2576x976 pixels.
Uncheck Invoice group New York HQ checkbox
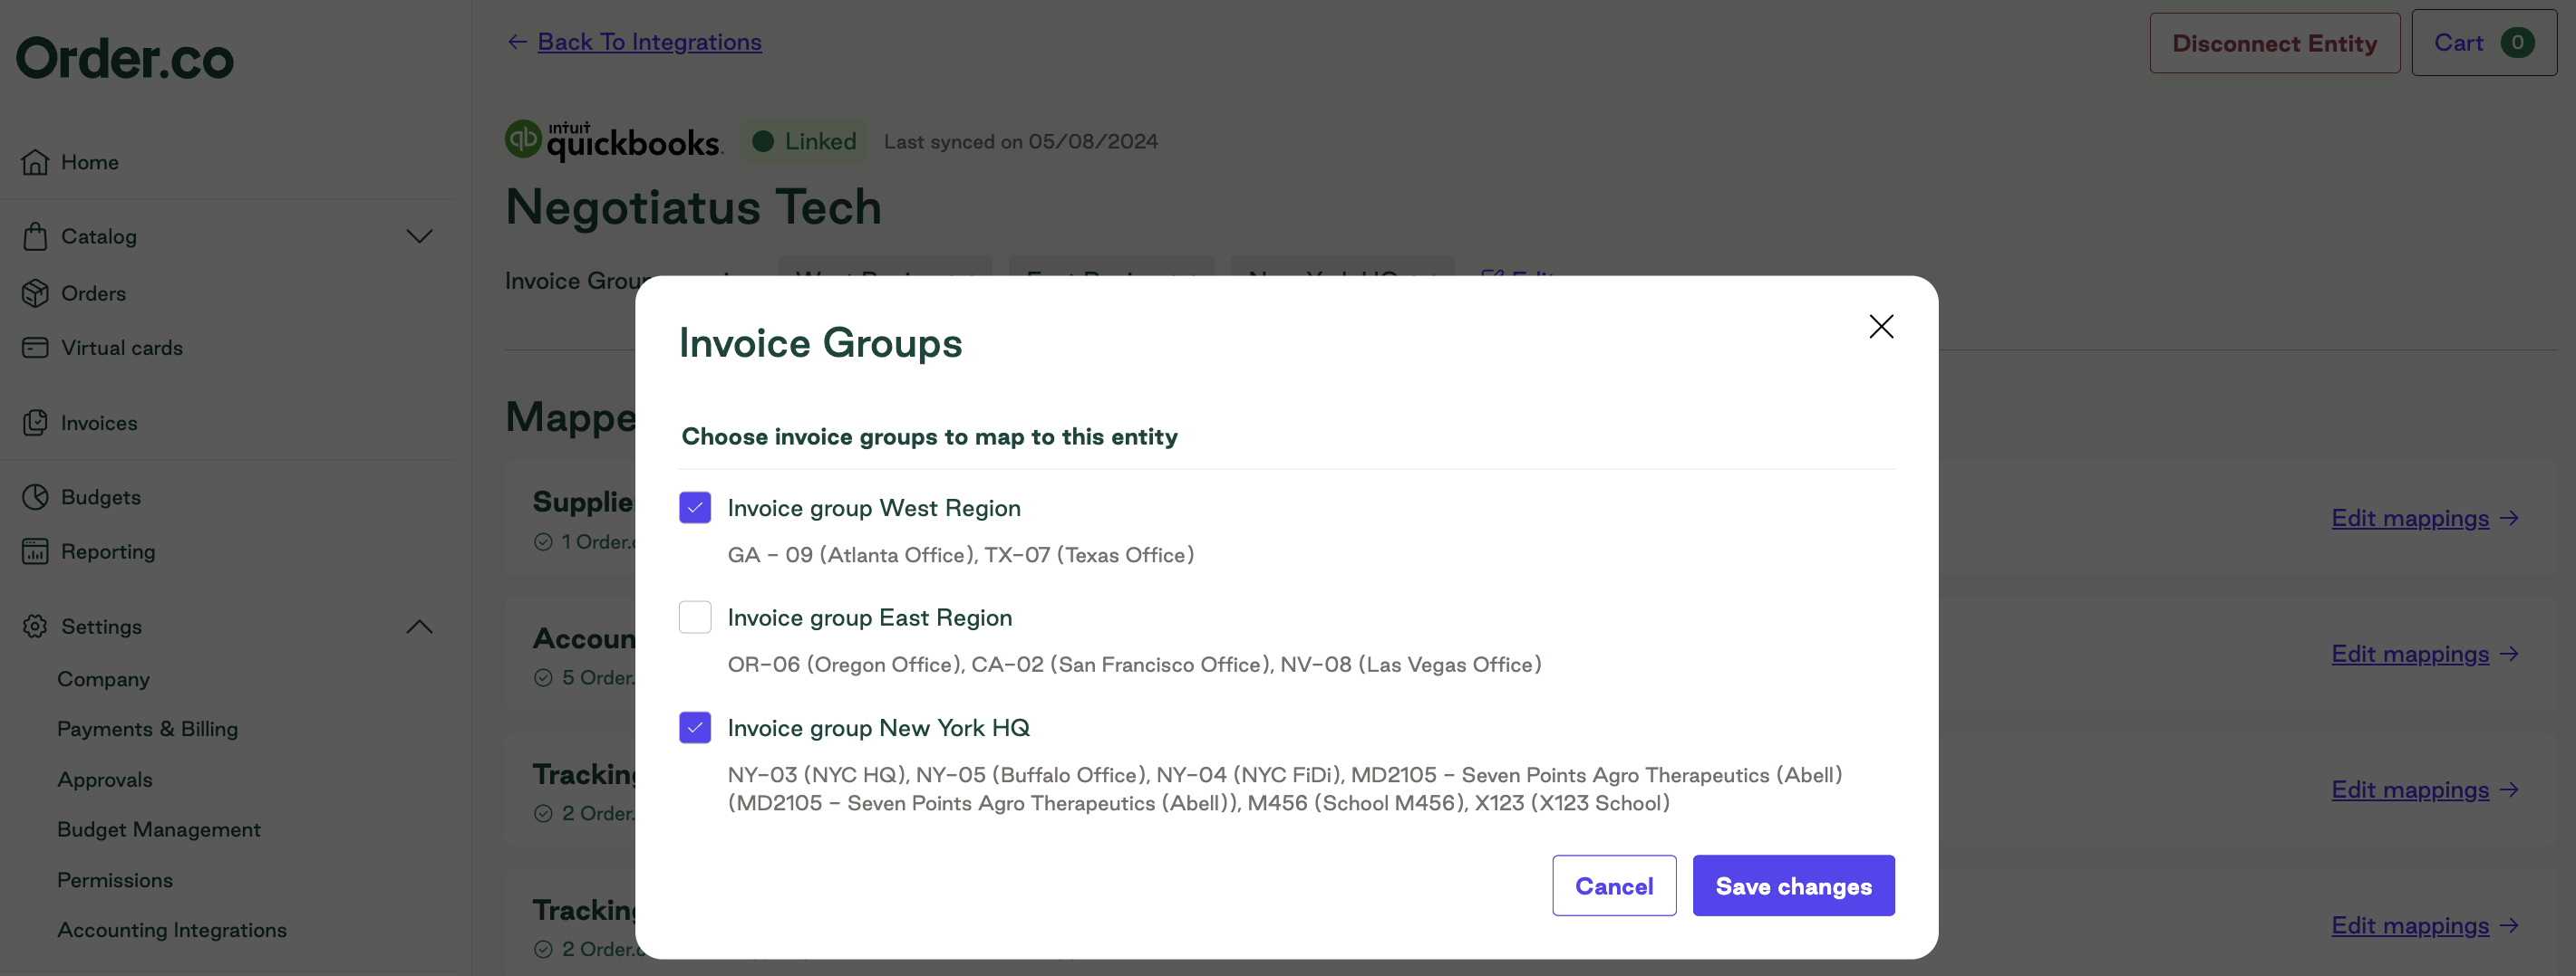click(x=695, y=727)
